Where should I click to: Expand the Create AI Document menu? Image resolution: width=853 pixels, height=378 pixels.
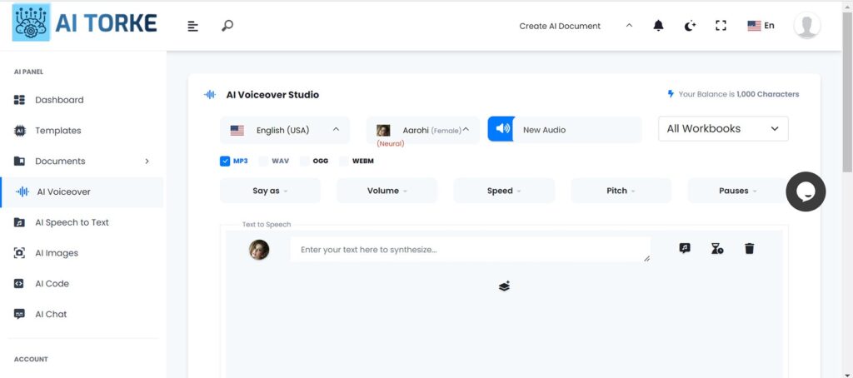[576, 26]
